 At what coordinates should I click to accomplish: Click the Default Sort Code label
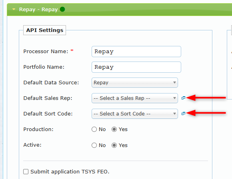tap(48, 113)
